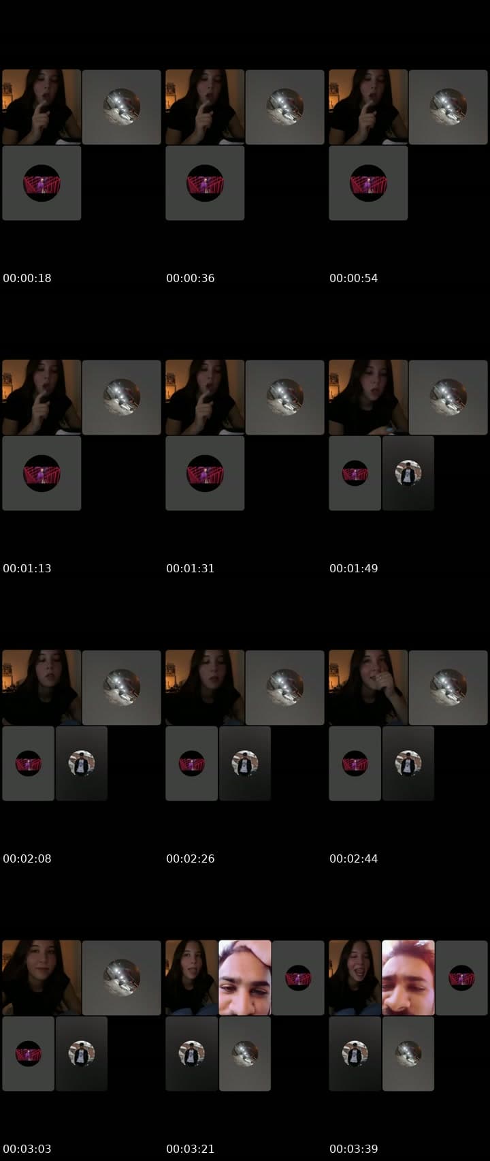Image resolution: width=490 pixels, height=1161 pixels.
Task: Click the 00:00:36 timestamp label
Action: click(191, 278)
